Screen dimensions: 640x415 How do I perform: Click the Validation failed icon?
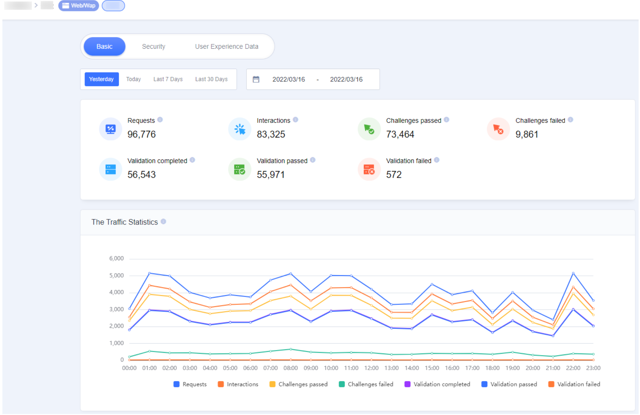369,169
